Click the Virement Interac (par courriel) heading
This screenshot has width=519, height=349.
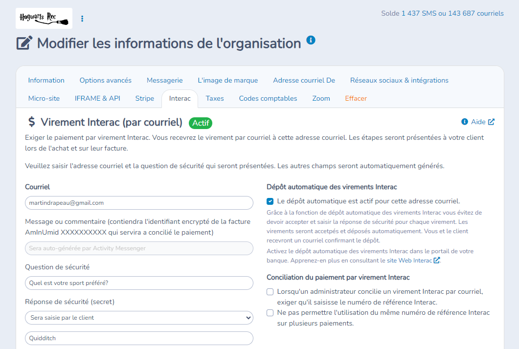(112, 122)
